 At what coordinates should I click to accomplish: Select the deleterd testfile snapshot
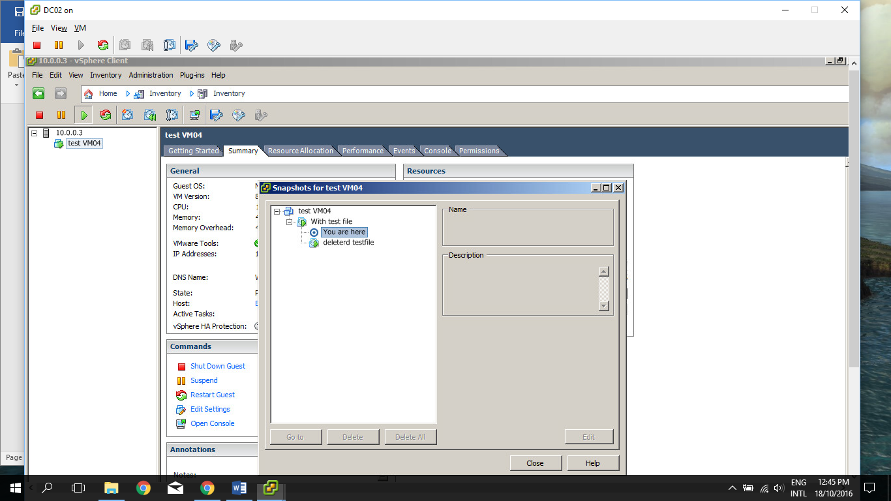click(348, 243)
